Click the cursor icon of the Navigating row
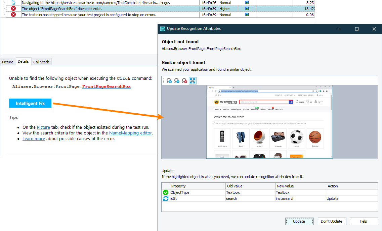Image resolution: width=382 pixels, height=231 pixels. click(x=13, y=2)
